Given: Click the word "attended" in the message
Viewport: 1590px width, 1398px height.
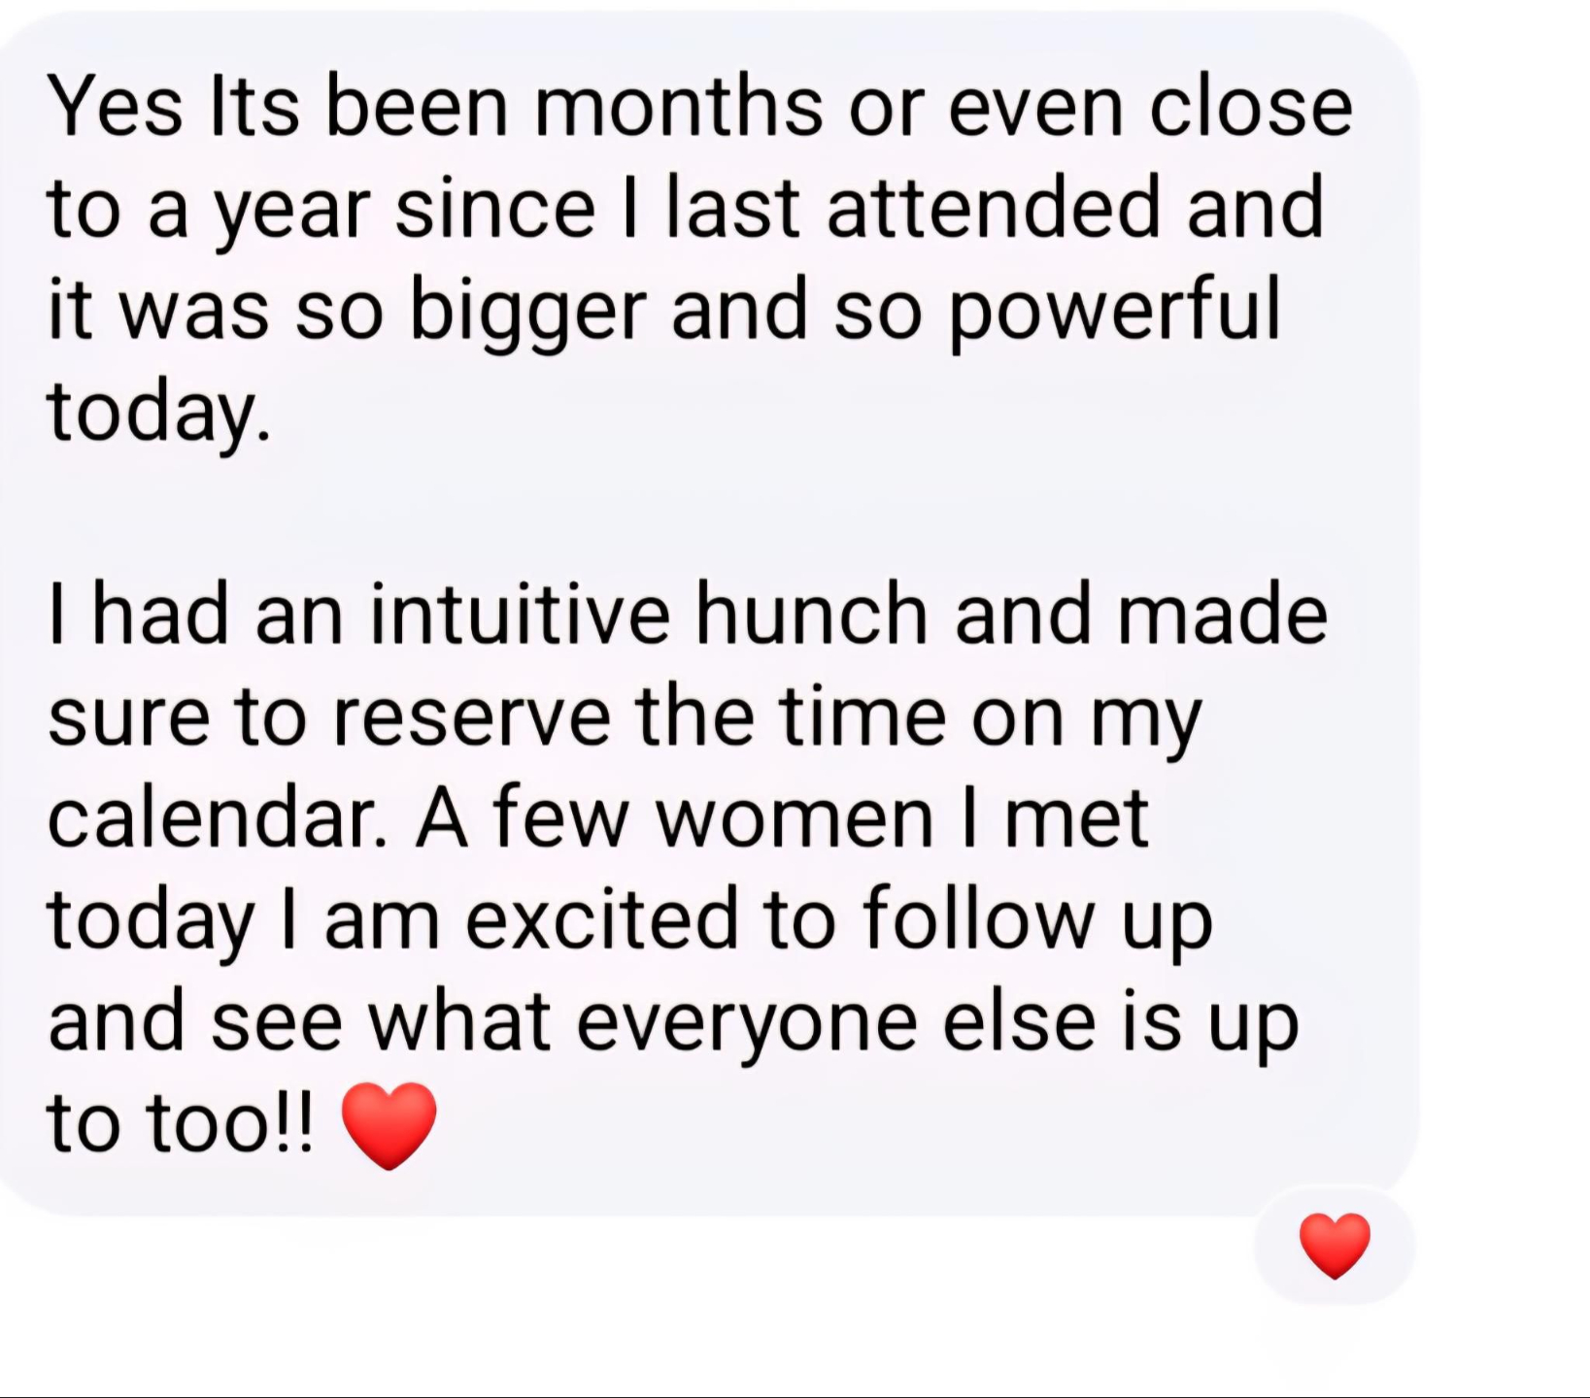Looking at the screenshot, I should point(994,208).
